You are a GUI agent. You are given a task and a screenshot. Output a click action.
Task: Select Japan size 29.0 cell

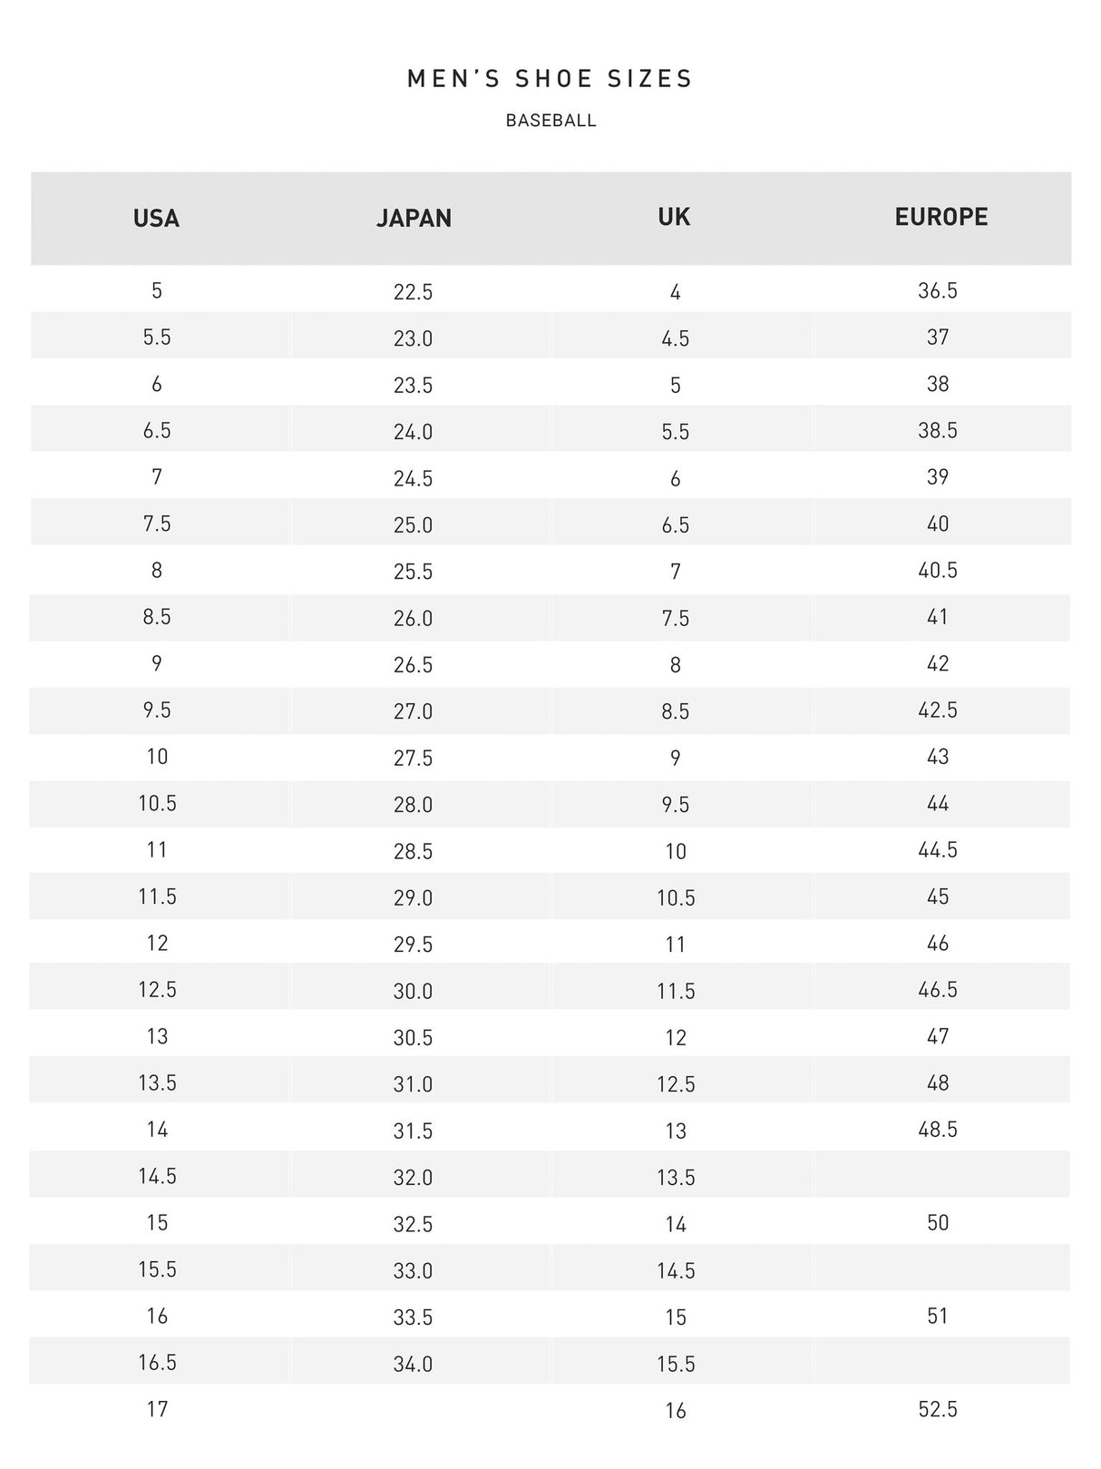tap(413, 898)
